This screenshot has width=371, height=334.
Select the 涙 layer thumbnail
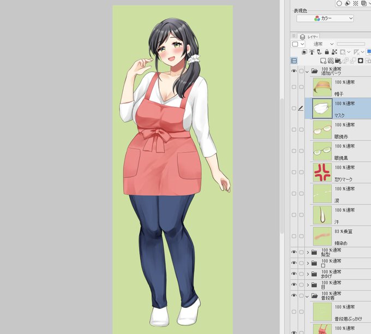[x=322, y=194]
